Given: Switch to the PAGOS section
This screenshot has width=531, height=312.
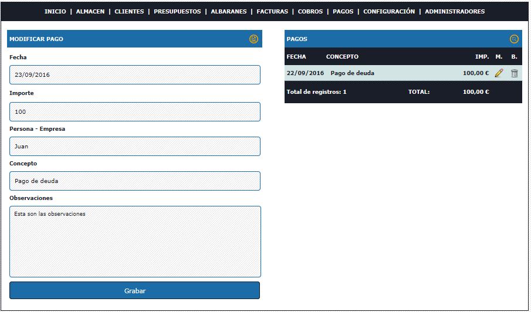Looking at the screenshot, I should tap(343, 12).
